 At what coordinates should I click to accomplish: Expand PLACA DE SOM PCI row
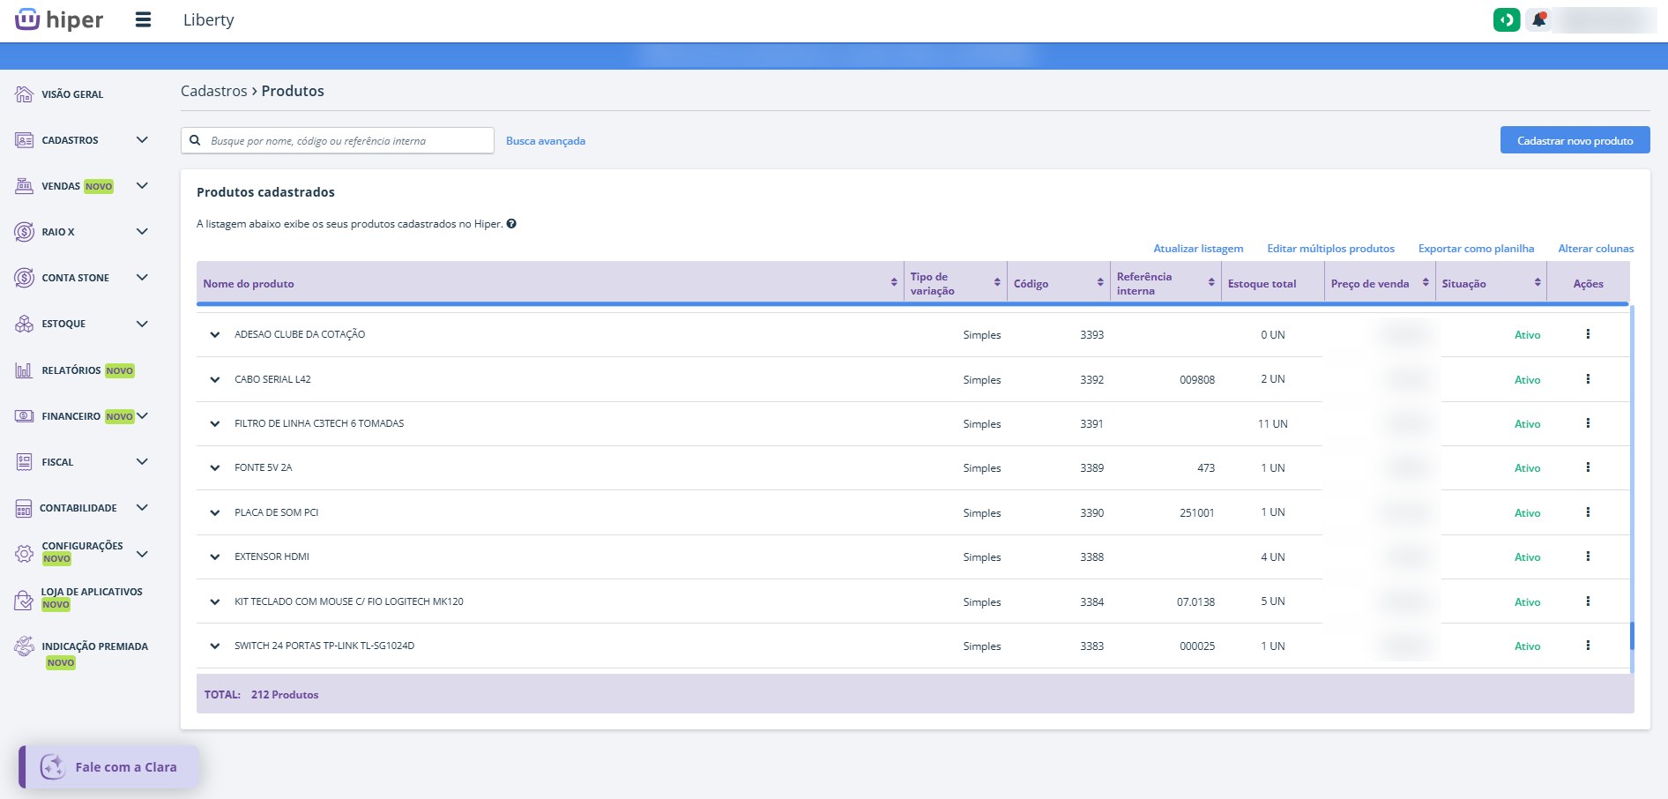214,513
